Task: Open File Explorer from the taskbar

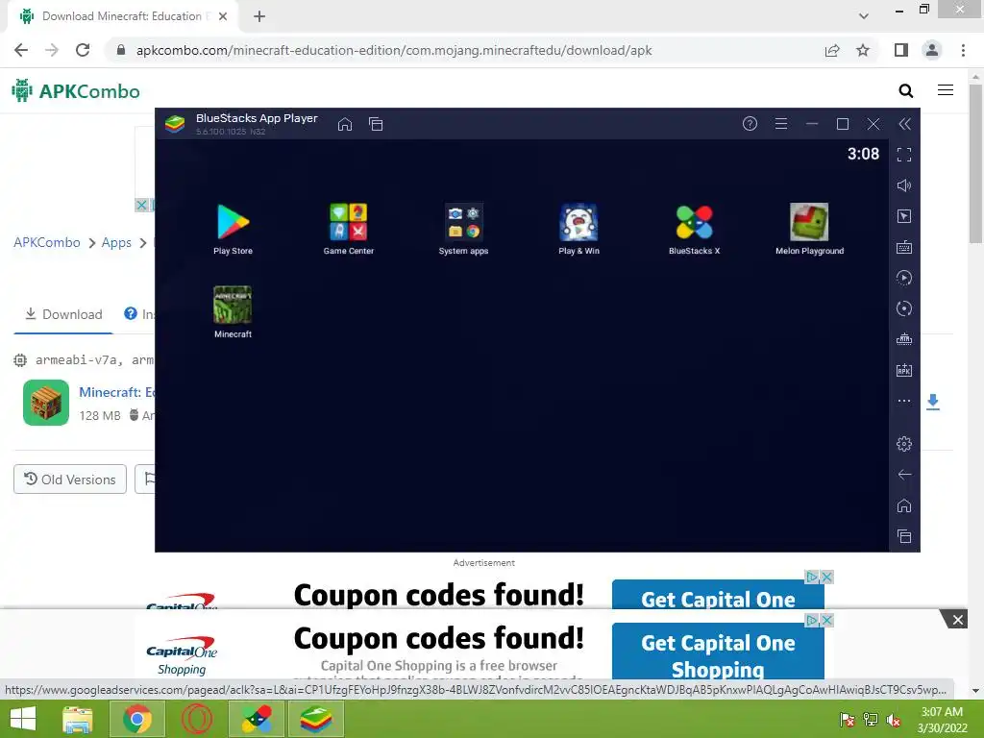Action: tap(78, 719)
